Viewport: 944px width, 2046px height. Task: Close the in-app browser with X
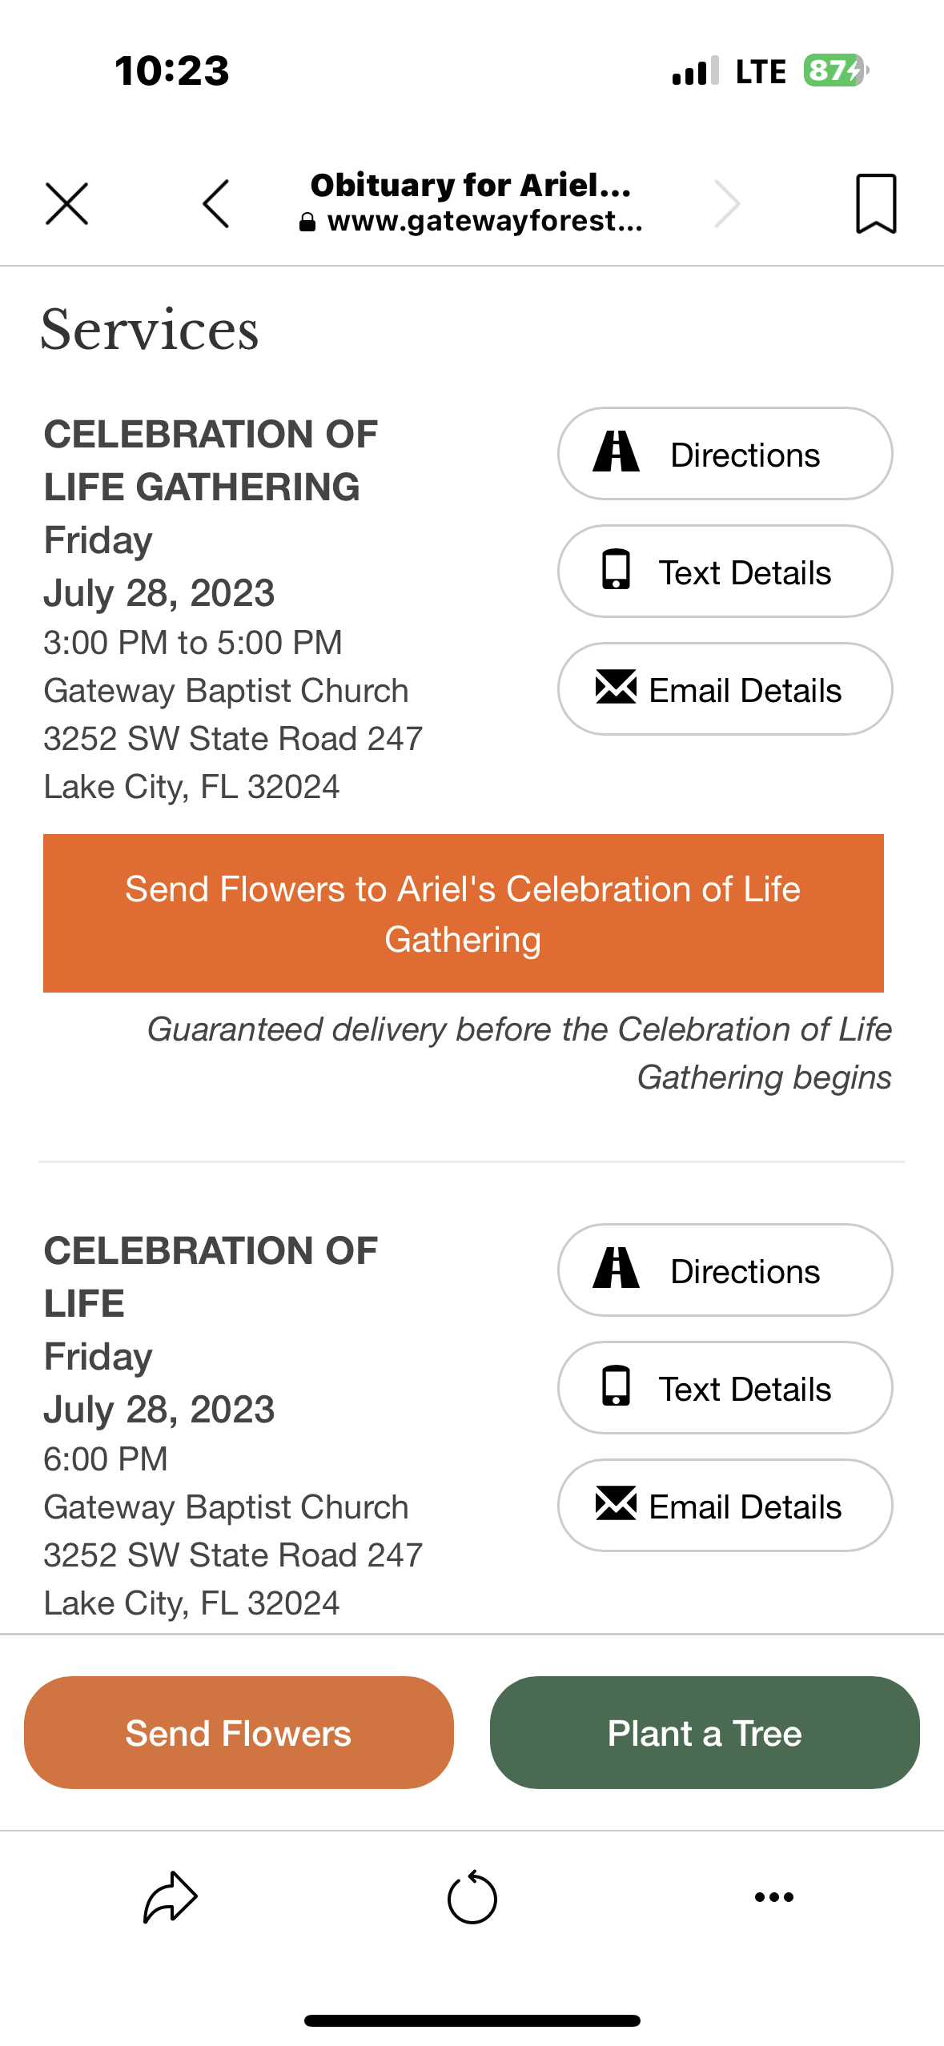tap(66, 204)
